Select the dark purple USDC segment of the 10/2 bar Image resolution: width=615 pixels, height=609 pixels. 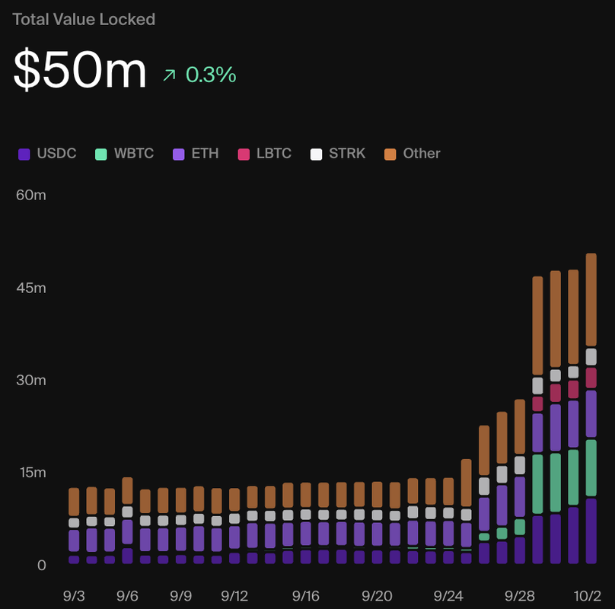591,531
